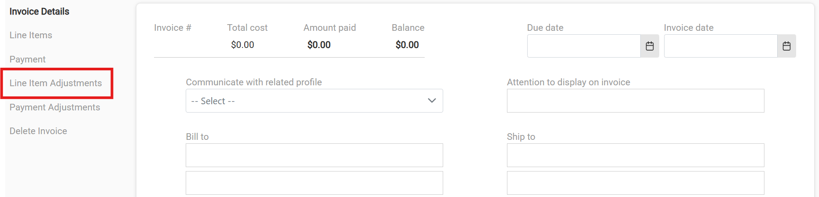Click the chevron arrow in the Select dropdown
Screen dimensions: 819x197
click(x=432, y=101)
